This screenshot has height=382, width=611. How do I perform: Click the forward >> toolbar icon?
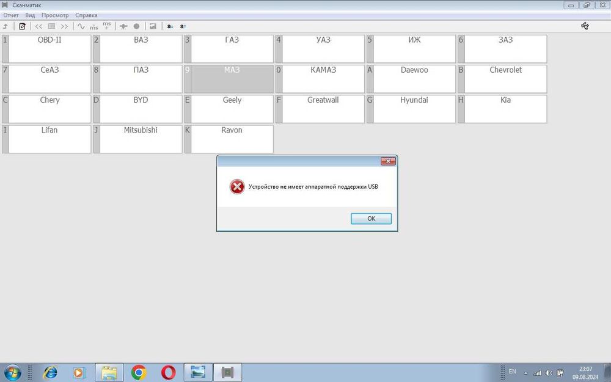pos(64,26)
